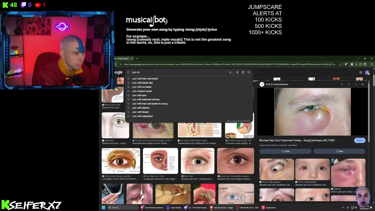Submit search with magnifying glass button
The height and width of the screenshot is (211, 375).
tap(249, 72)
